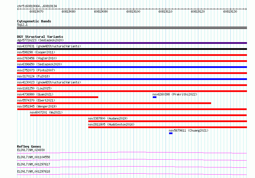Click the nsv3170124 (Fu2018) label

tap(34, 76)
